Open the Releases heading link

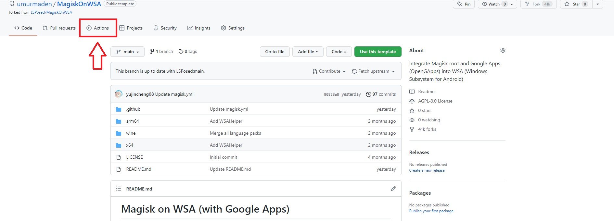[x=419, y=152]
